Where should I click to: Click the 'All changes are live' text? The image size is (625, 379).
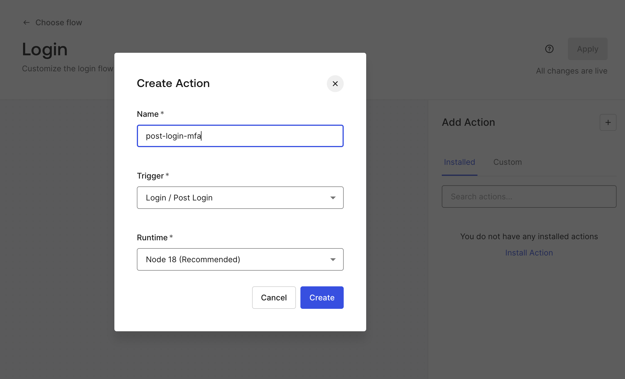(x=572, y=71)
